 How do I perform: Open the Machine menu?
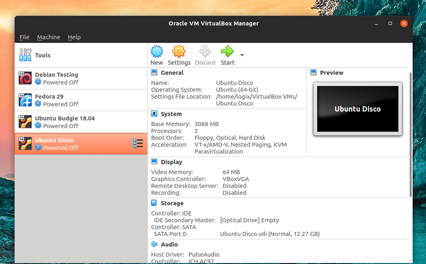[48, 37]
